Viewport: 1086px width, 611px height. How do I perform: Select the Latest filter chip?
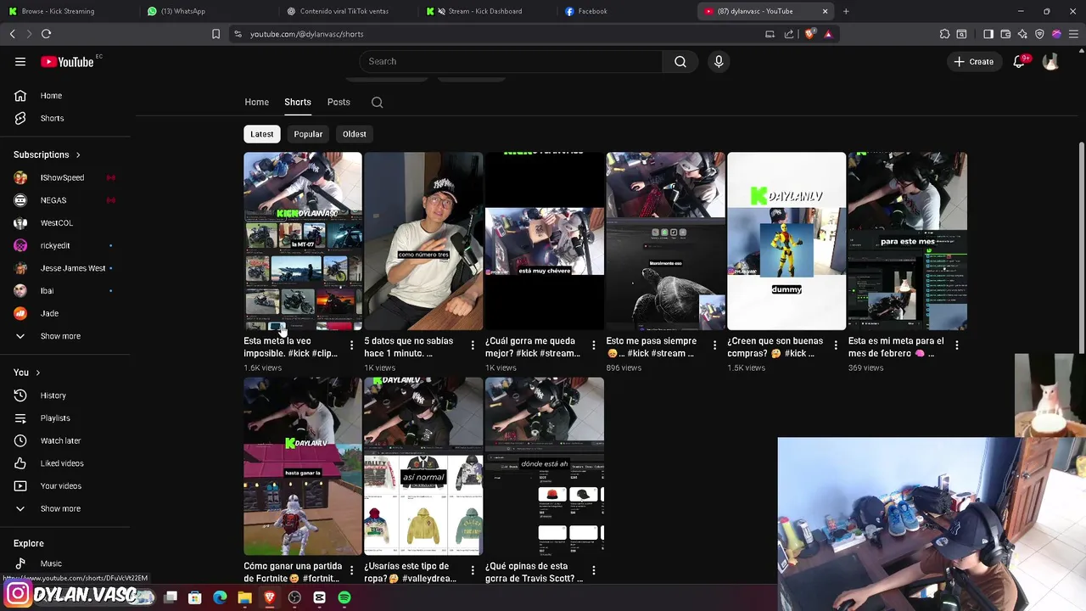(262, 134)
